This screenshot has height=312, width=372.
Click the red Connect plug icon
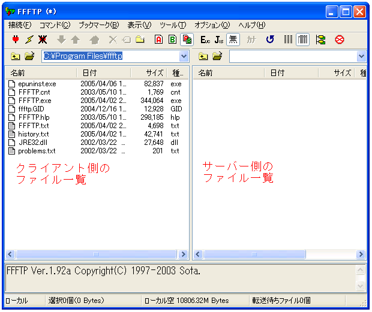pyautogui.click(x=16, y=40)
